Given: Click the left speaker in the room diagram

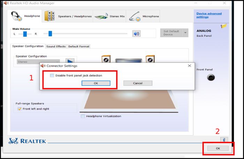Looking at the screenshot, I should (x=106, y=59).
